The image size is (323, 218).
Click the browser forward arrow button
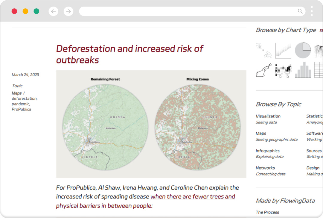coord(68,11)
